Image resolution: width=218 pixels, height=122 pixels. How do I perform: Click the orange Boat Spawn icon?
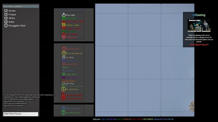point(64,81)
